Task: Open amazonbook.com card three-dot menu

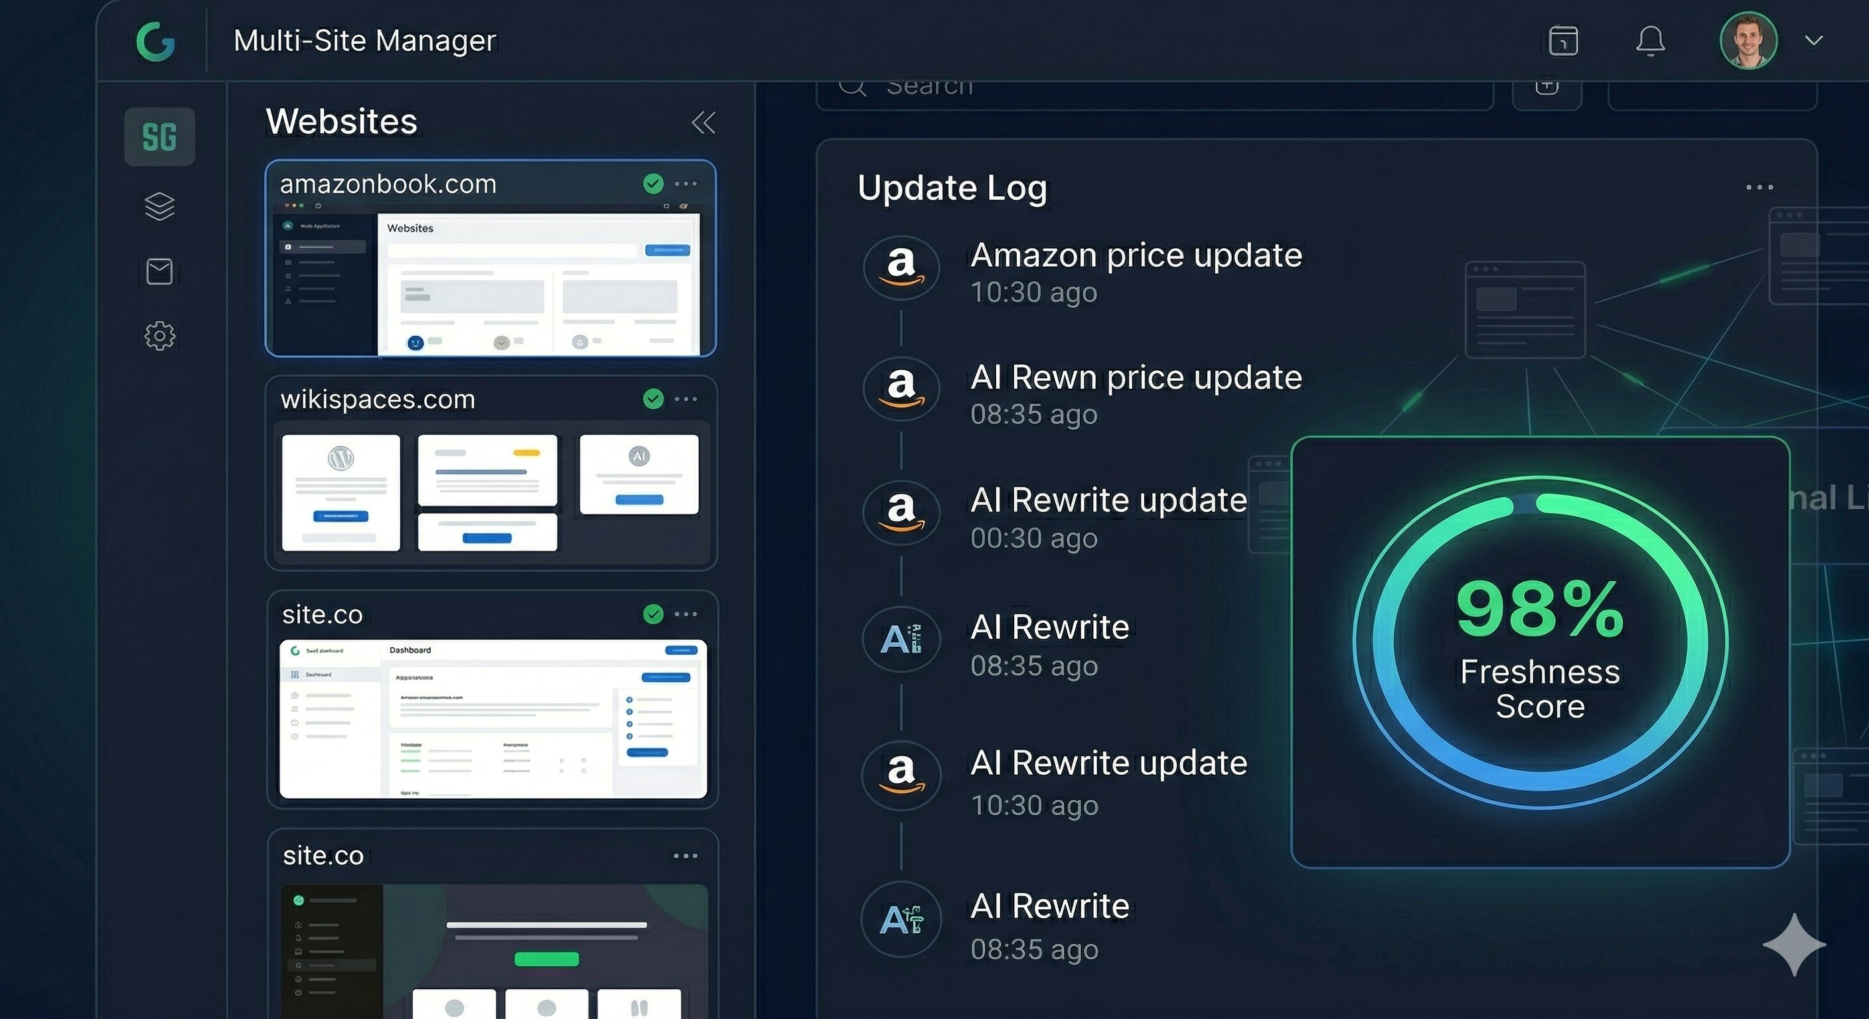Action: (686, 184)
